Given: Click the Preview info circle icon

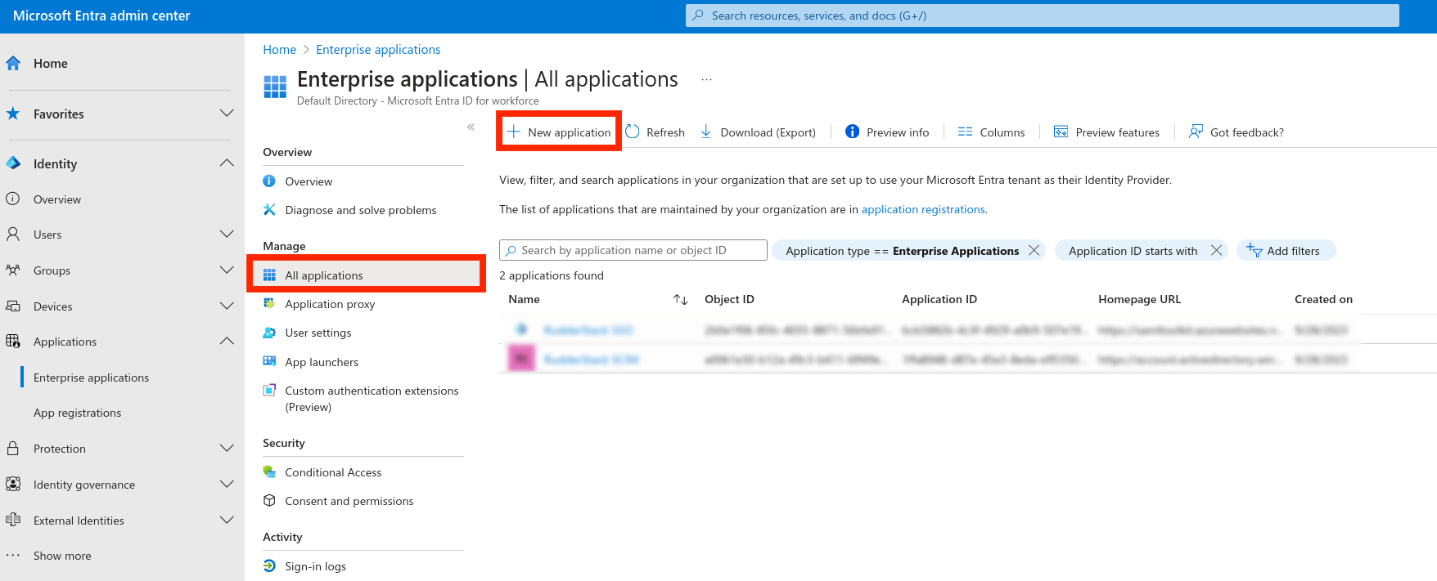Looking at the screenshot, I should [x=852, y=132].
